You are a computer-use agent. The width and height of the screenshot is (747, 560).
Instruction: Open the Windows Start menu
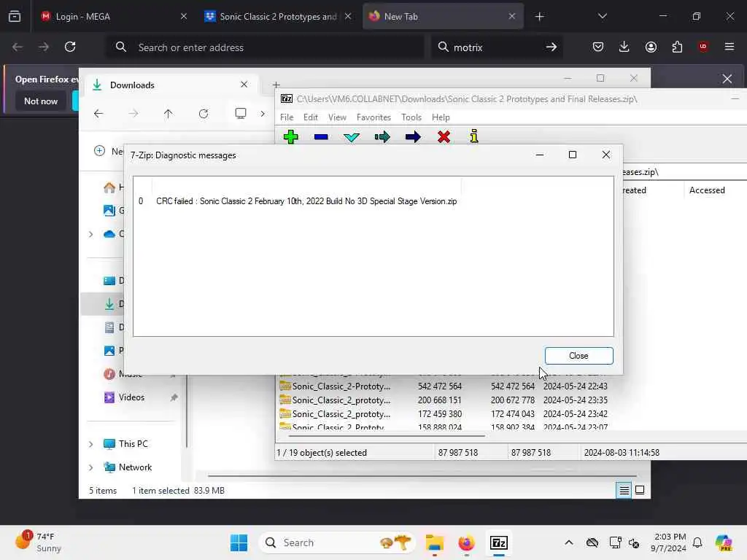pyautogui.click(x=239, y=542)
